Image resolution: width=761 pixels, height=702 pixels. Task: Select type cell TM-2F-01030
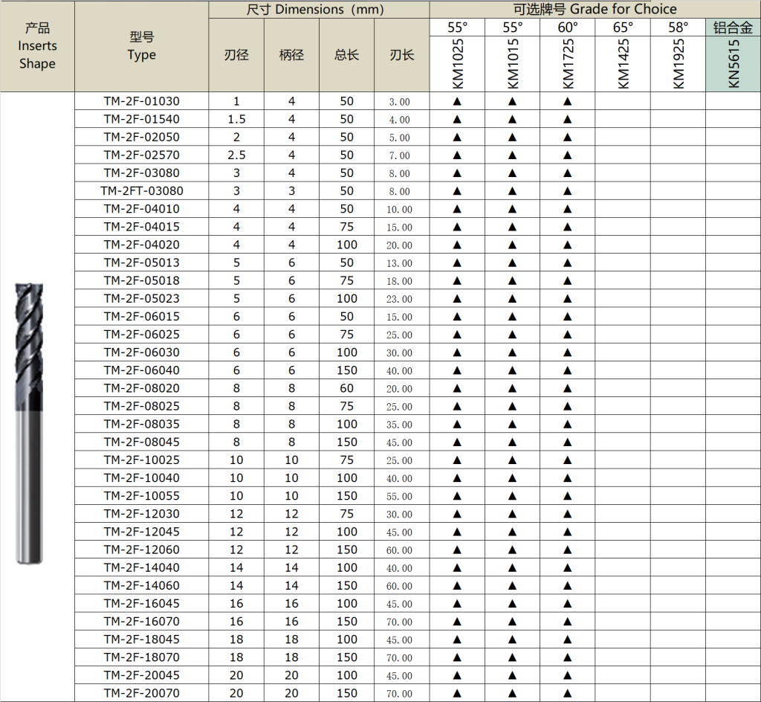(x=142, y=101)
